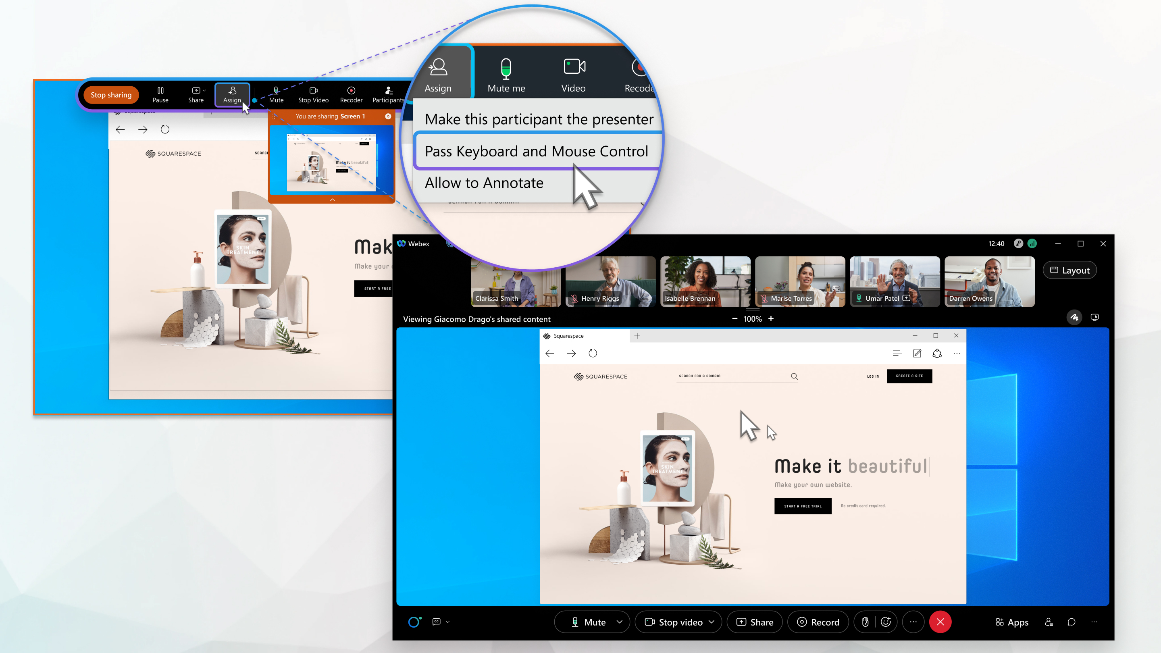Select Pass Keyboard and Mouse Control
Screen dimensions: 1161x653
[536, 151]
